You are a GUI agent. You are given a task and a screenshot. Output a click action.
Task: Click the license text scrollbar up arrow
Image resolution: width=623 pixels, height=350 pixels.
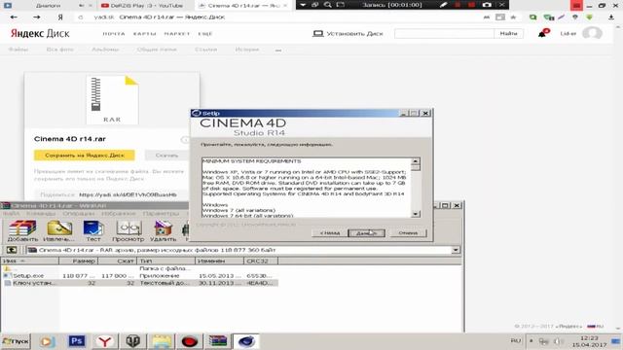coord(416,161)
